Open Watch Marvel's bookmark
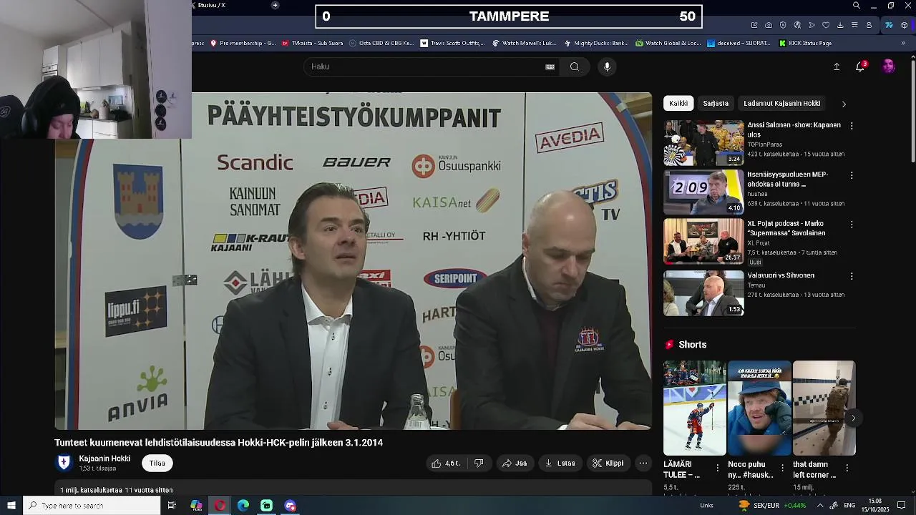The height and width of the screenshot is (515, 916). tap(525, 43)
